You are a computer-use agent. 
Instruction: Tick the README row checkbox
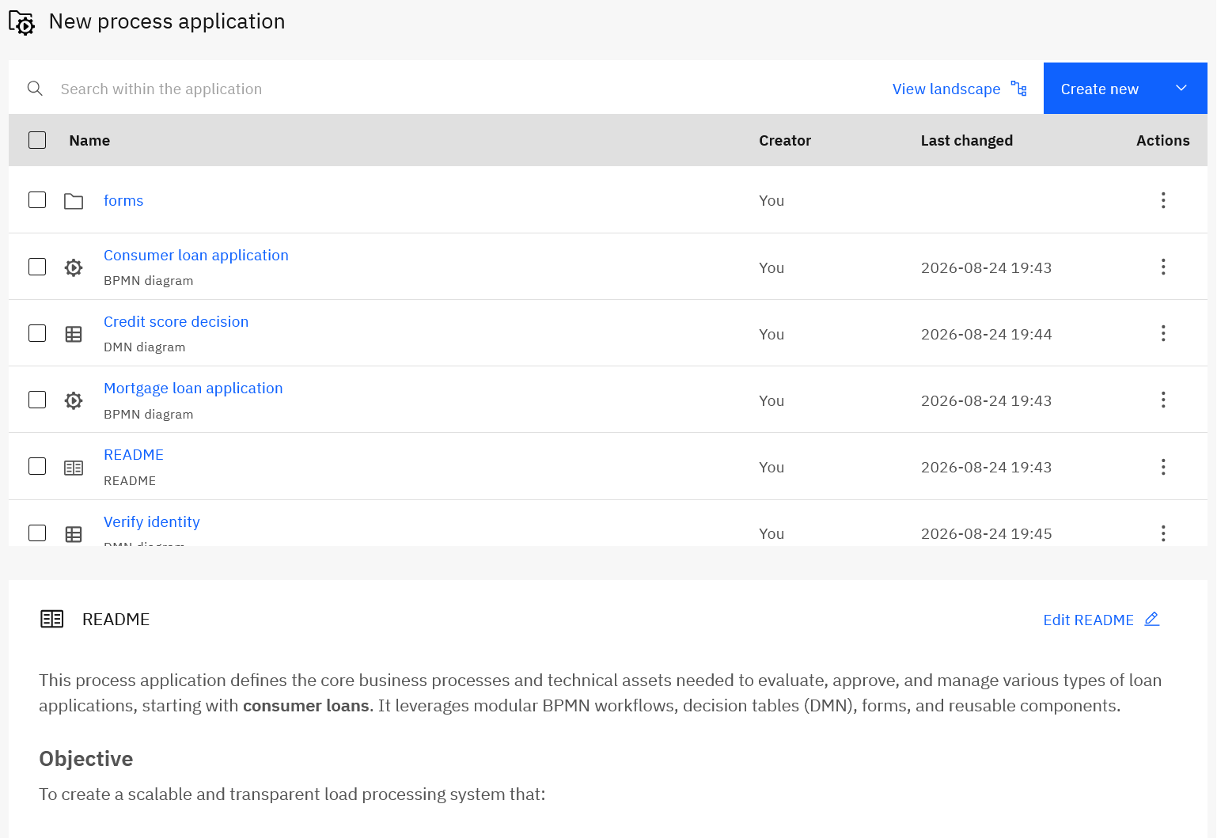tap(37, 466)
